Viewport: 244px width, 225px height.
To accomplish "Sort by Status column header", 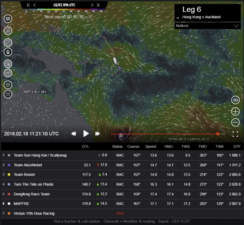I will pos(117,146).
